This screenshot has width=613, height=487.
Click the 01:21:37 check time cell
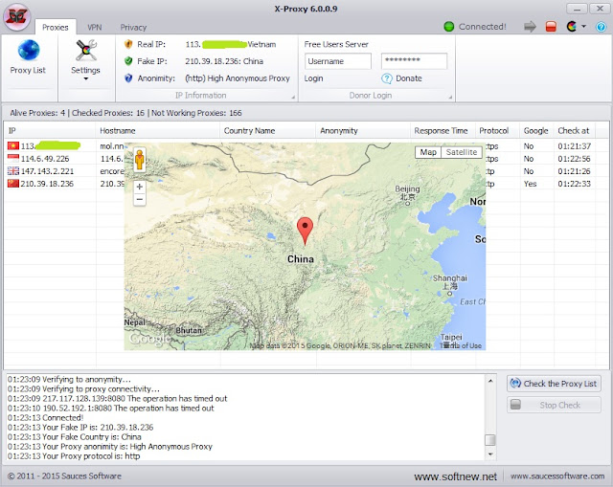[x=575, y=146]
